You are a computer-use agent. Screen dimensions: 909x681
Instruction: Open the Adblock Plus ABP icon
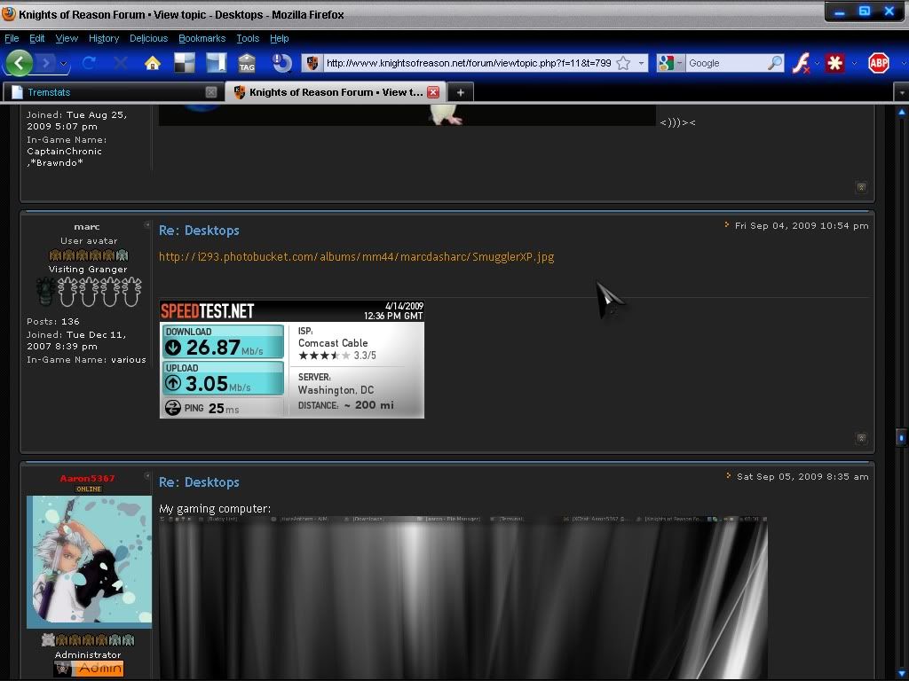tap(878, 63)
